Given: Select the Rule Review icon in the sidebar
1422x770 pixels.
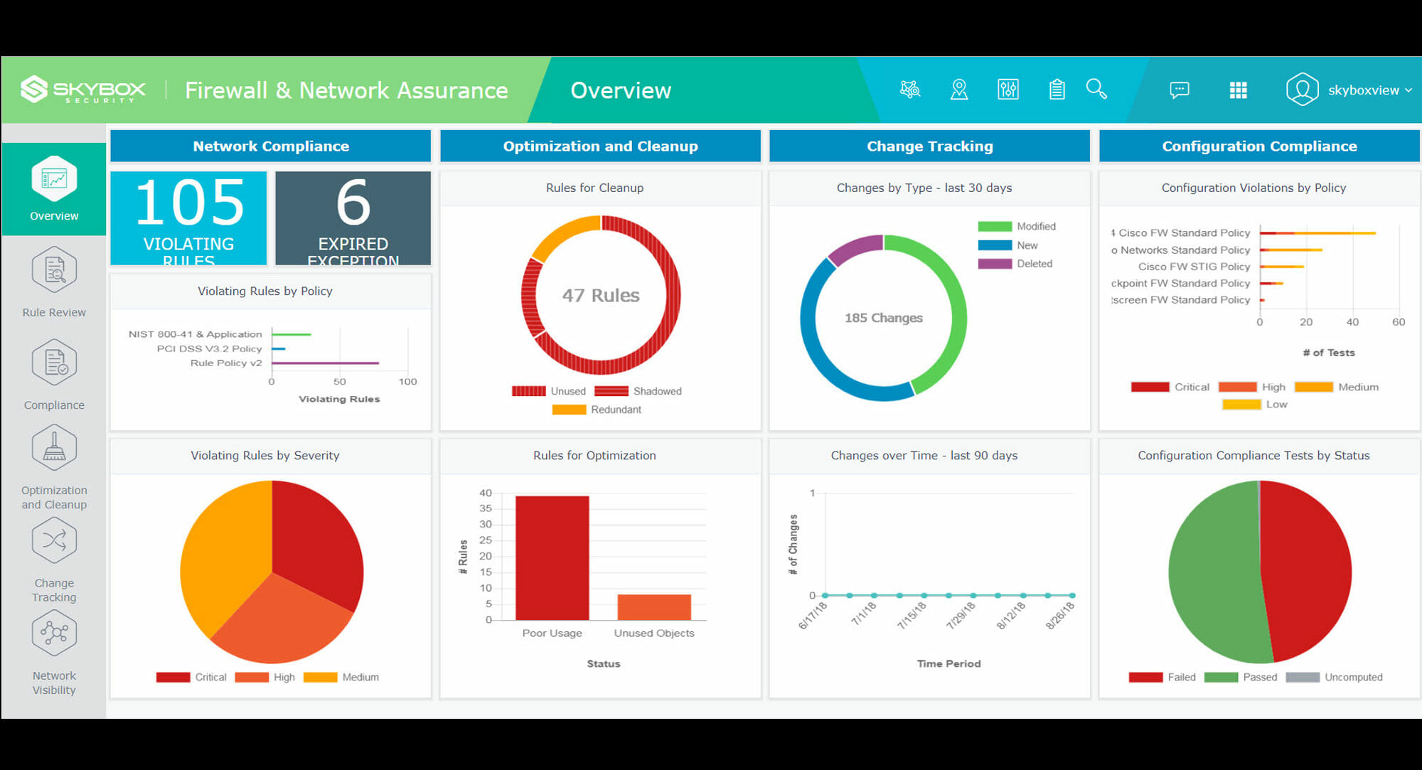Looking at the screenshot, I should tap(53, 269).
